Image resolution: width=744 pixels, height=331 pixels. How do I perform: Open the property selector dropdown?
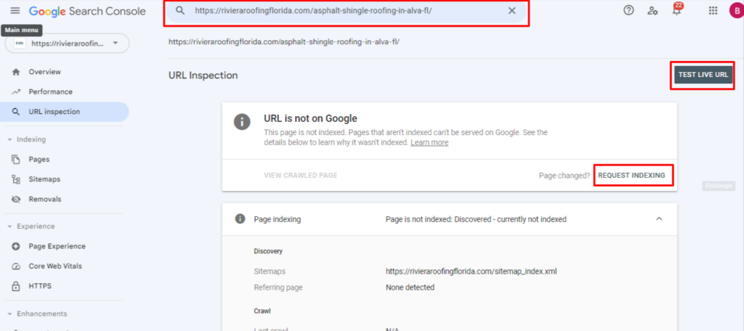(x=67, y=43)
